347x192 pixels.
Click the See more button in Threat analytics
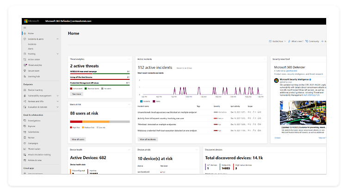76,94
